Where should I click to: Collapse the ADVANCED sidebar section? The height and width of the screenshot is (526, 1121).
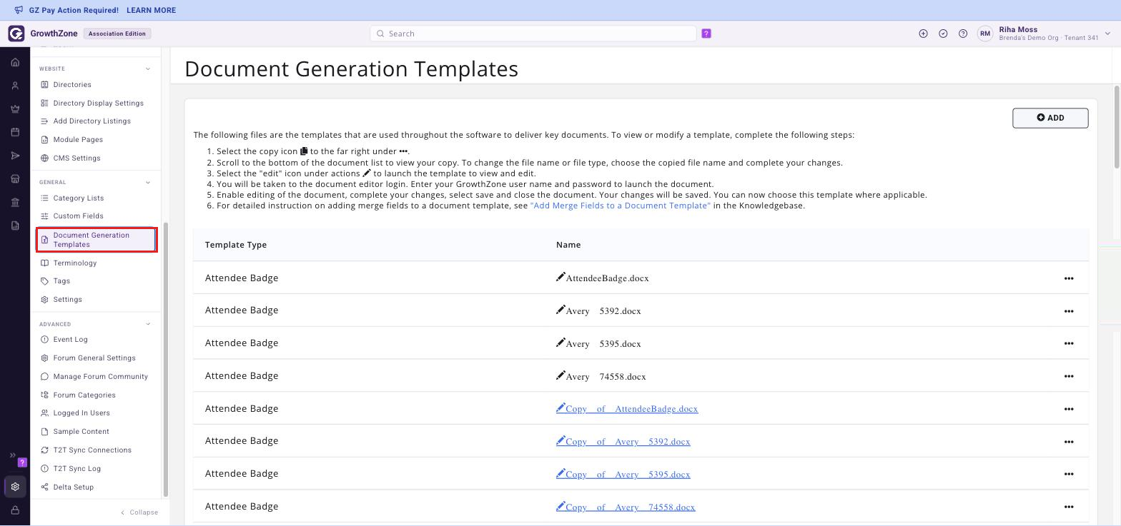click(148, 324)
